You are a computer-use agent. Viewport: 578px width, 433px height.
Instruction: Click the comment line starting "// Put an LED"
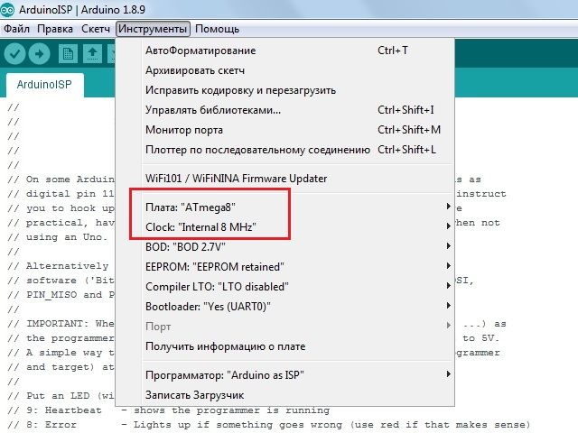pos(61,396)
